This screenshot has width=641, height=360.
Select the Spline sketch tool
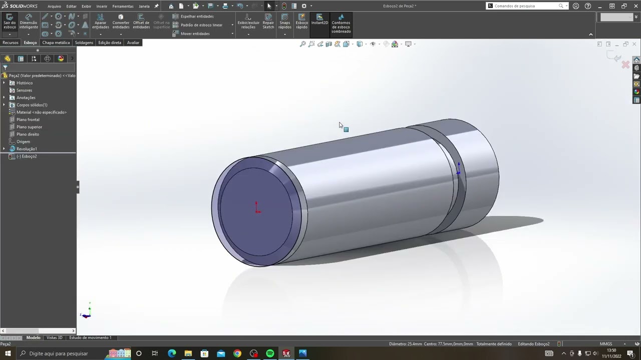pyautogui.click(x=72, y=16)
